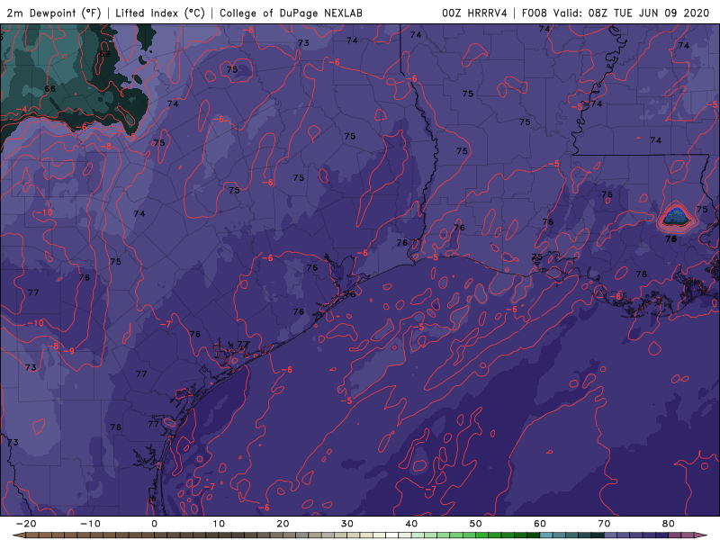Click the '60' color scale label
Screen dimensions: 720x540
pos(540,524)
